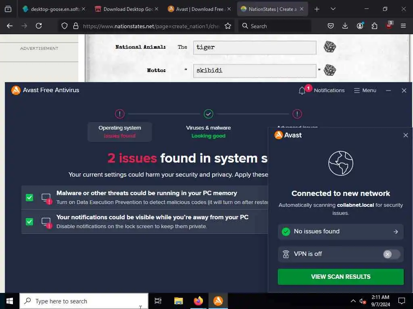413x309 pixels.
Task: Open the Windows action center
Action: 402,301
